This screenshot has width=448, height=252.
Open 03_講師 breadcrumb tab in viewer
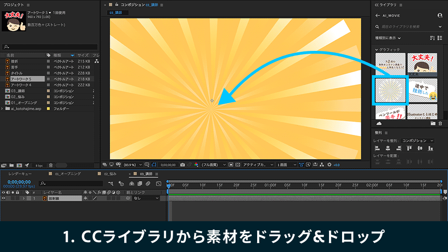(x=116, y=13)
